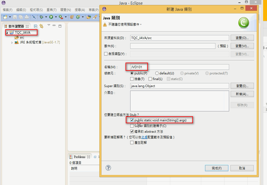Click the Print toolbar icon
Viewport: 267px width, 185px height.
[27, 17]
